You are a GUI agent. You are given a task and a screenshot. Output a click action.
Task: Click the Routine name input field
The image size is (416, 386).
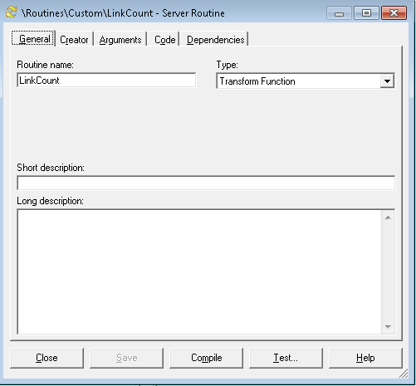(x=106, y=81)
